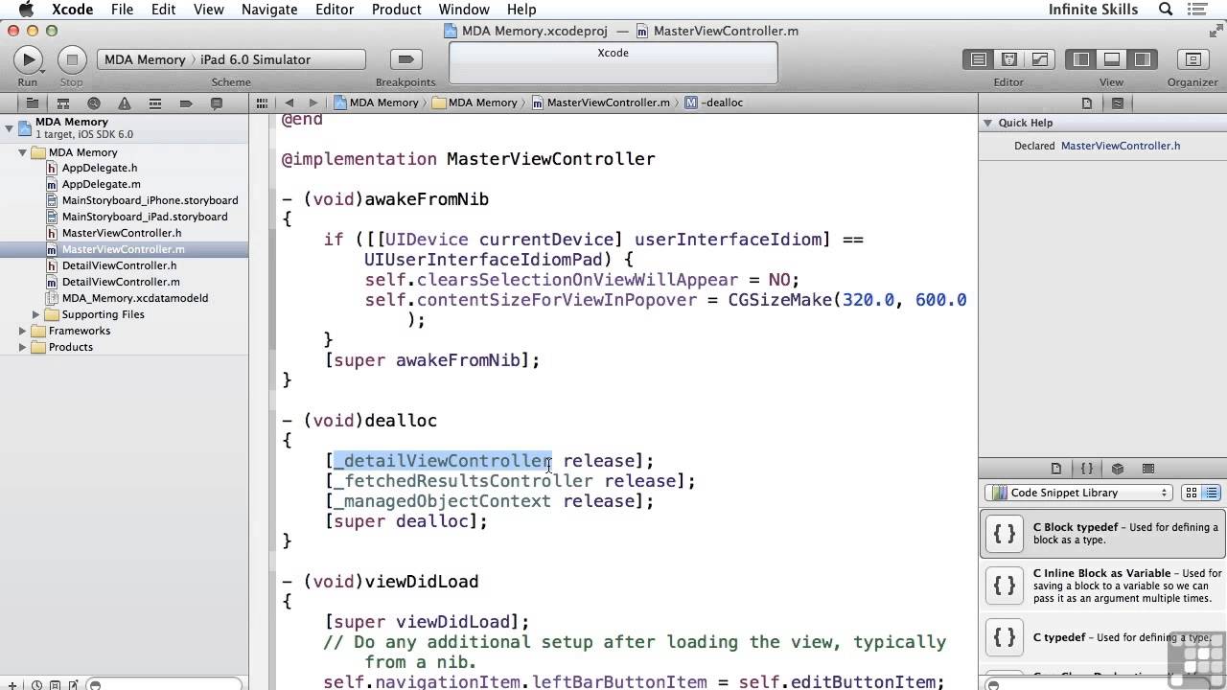
Task: Show the Object library
Action: coord(1118,469)
